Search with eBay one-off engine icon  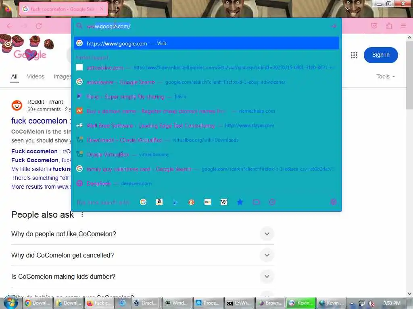click(208, 202)
